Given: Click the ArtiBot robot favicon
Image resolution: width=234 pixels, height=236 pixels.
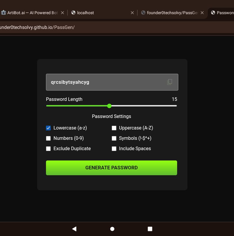Looking at the screenshot, I should [x=4, y=13].
